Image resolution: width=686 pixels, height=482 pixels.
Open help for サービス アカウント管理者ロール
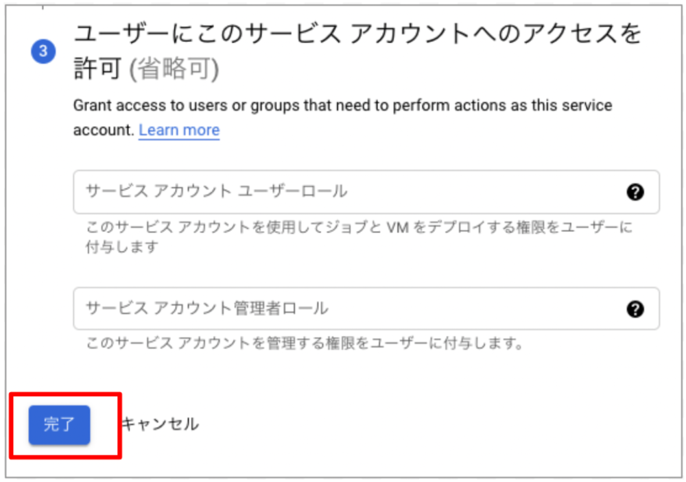coord(635,309)
